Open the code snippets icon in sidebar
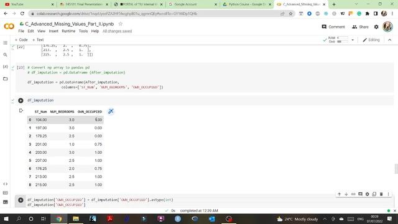 point(6,184)
